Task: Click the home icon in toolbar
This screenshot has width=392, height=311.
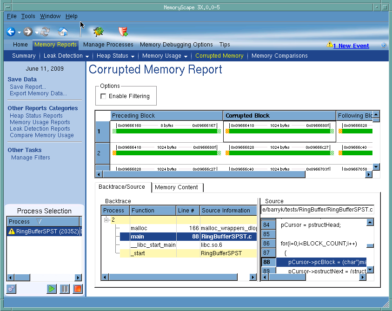Action: [63, 32]
